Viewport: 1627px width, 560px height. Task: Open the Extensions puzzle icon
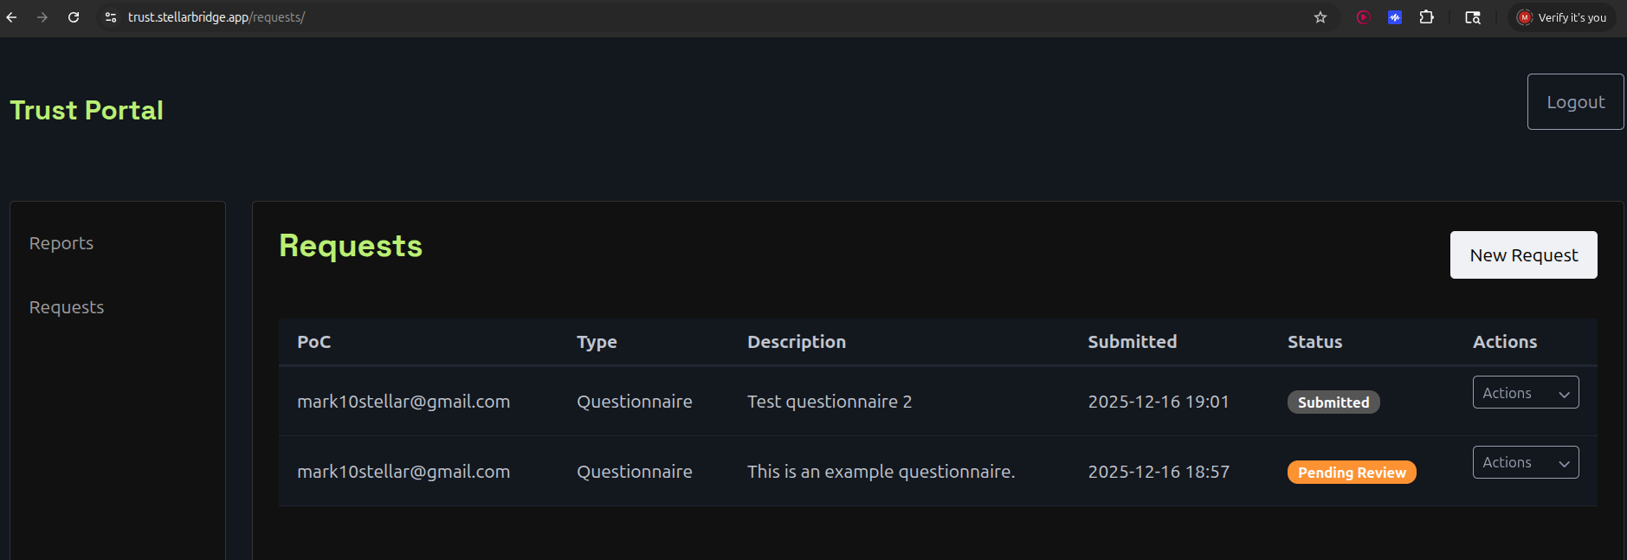pyautogui.click(x=1427, y=17)
